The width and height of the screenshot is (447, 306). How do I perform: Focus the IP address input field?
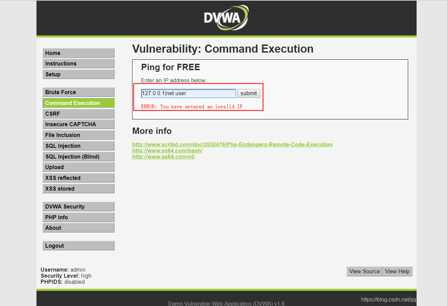[x=188, y=93]
